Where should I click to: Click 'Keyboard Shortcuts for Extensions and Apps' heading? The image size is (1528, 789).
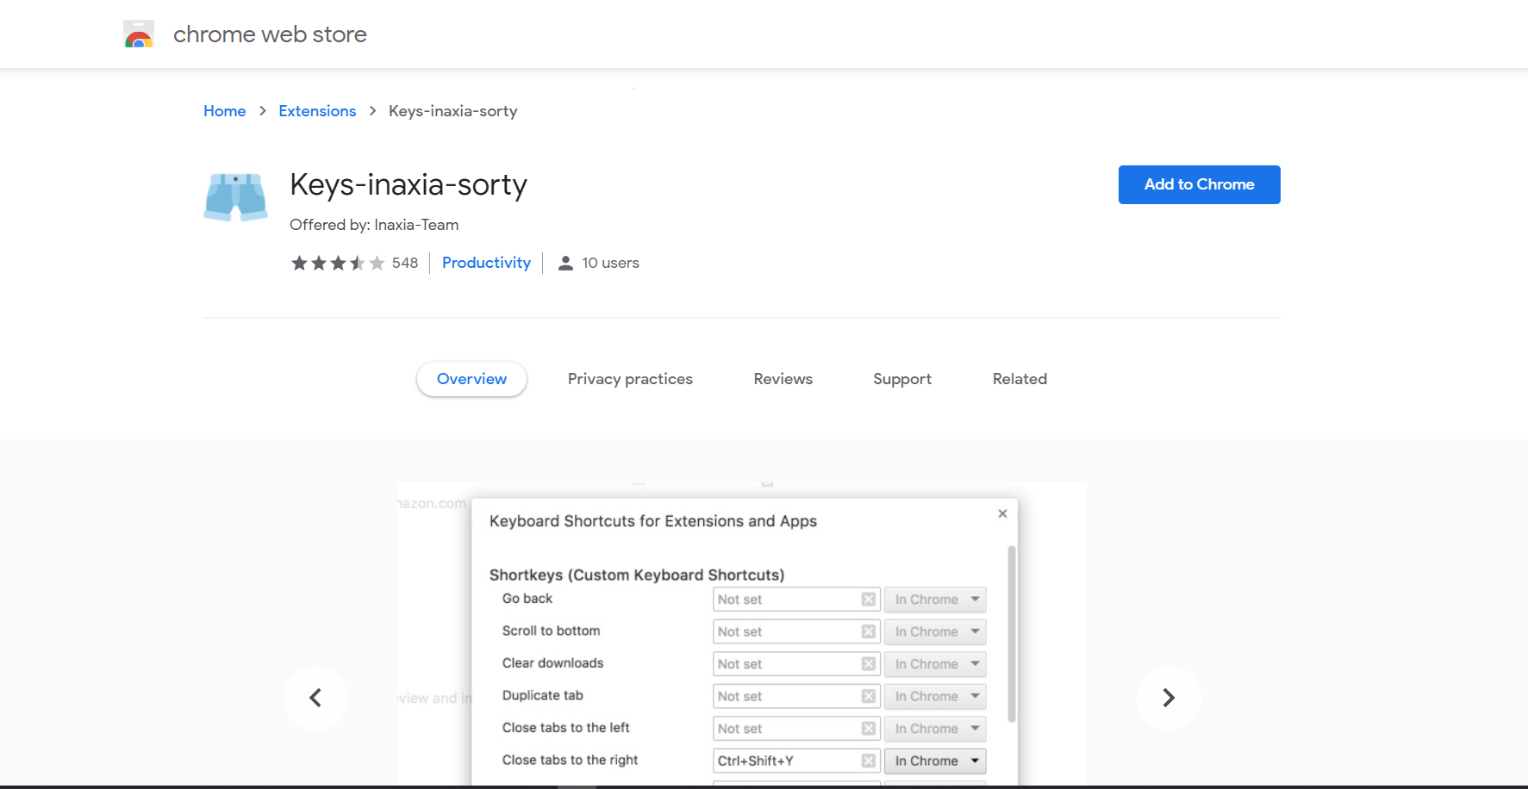(653, 521)
